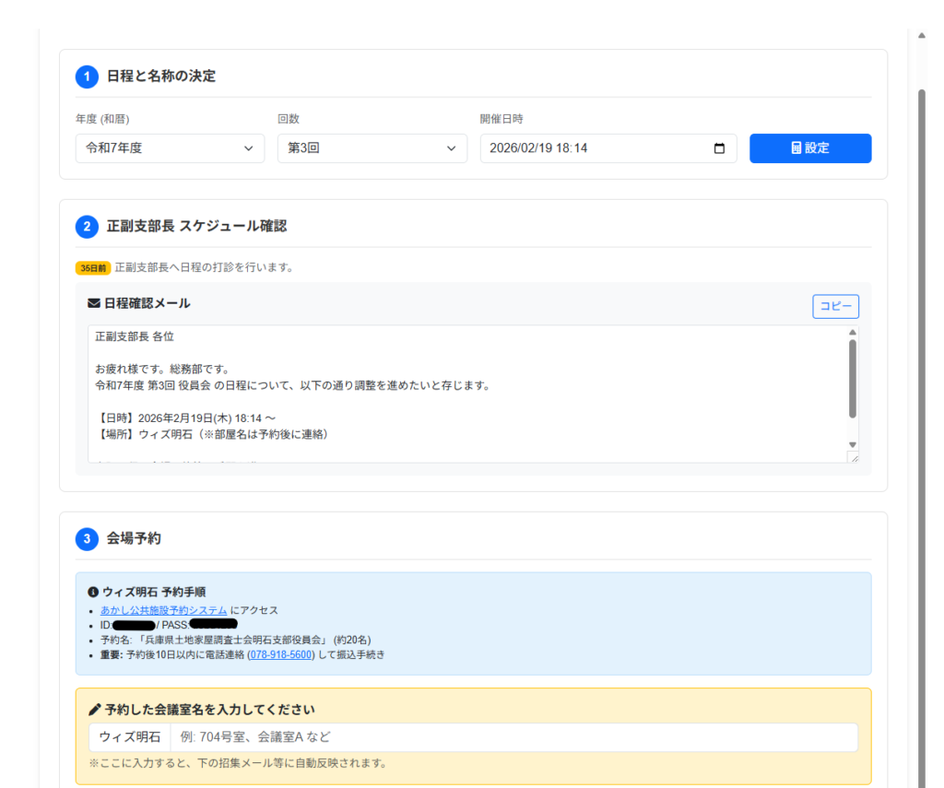Copy the email with the コピー button
944x788 pixels.
835,307
